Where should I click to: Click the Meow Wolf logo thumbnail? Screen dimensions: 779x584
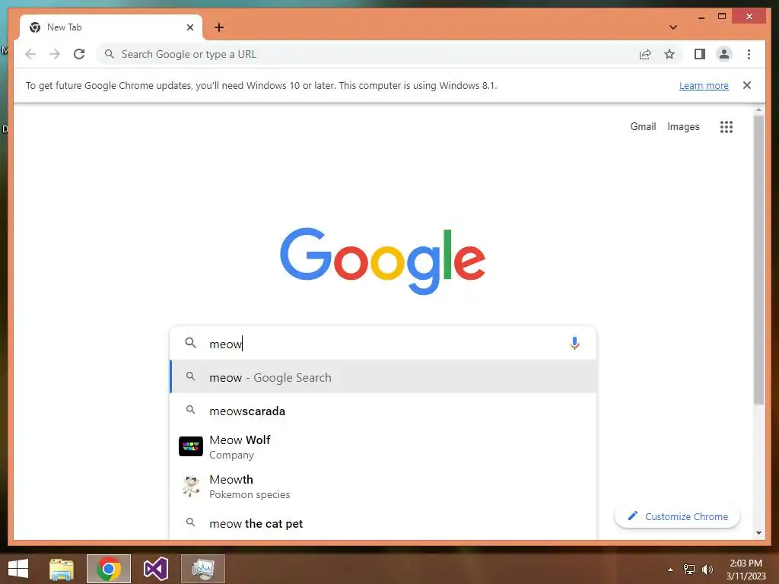click(x=191, y=446)
